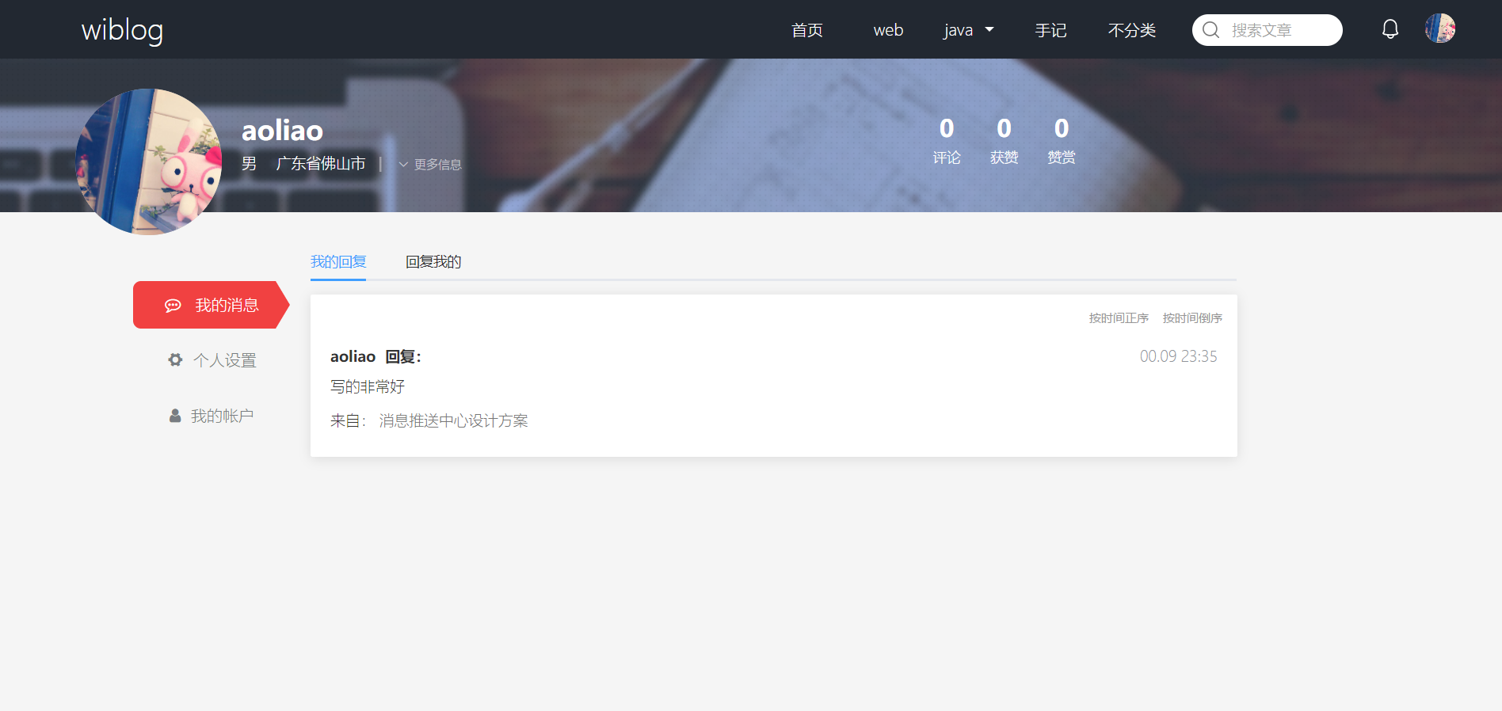Click the location text 广东省佛山市
This screenshot has width=1502, height=711.
point(320,164)
